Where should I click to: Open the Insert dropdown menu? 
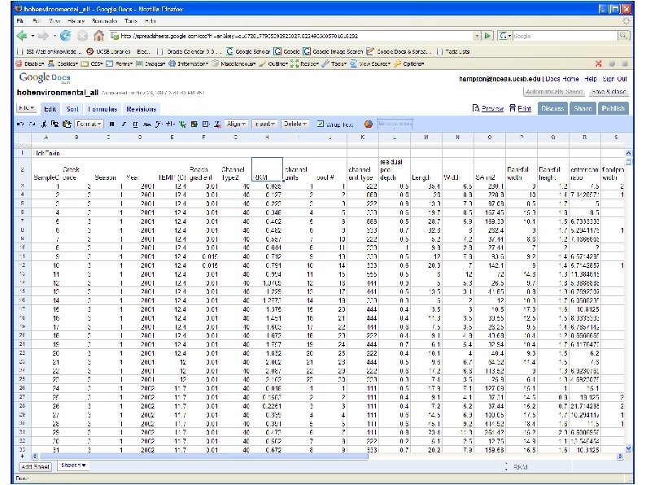click(264, 125)
